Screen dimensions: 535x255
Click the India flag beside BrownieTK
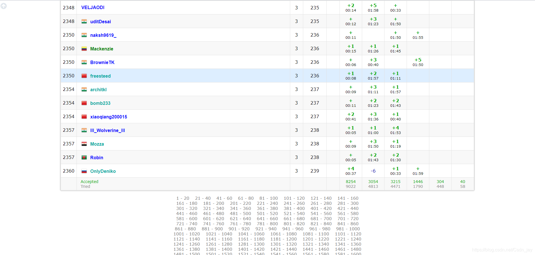click(x=84, y=62)
